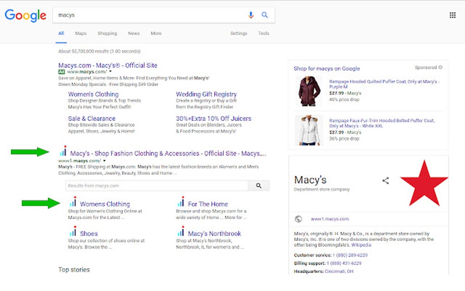Open Sale & Clearance sitelink
Viewport: 465px width, 291px height.
92,118
